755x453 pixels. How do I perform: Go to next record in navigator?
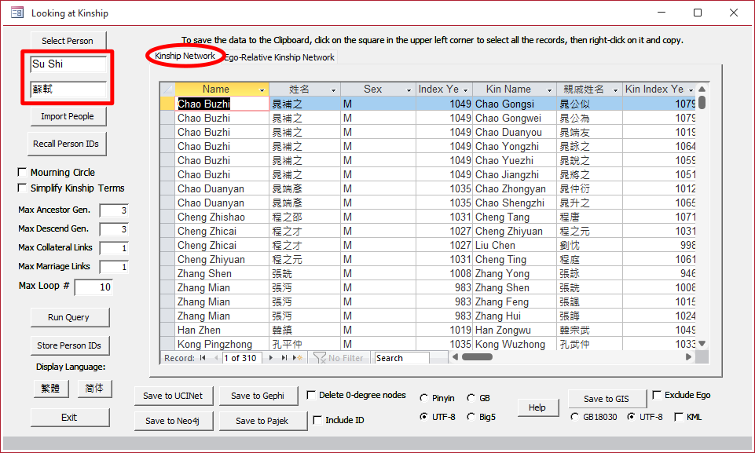pyautogui.click(x=272, y=358)
